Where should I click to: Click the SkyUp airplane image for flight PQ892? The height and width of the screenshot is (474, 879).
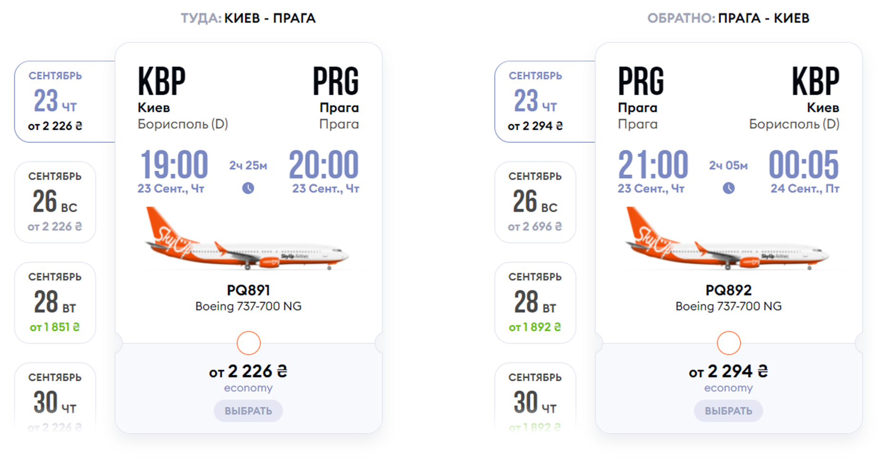[727, 240]
